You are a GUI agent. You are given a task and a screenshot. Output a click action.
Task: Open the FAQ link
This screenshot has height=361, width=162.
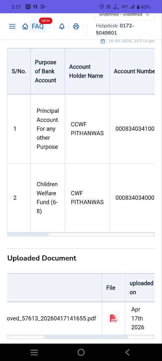coord(38,26)
